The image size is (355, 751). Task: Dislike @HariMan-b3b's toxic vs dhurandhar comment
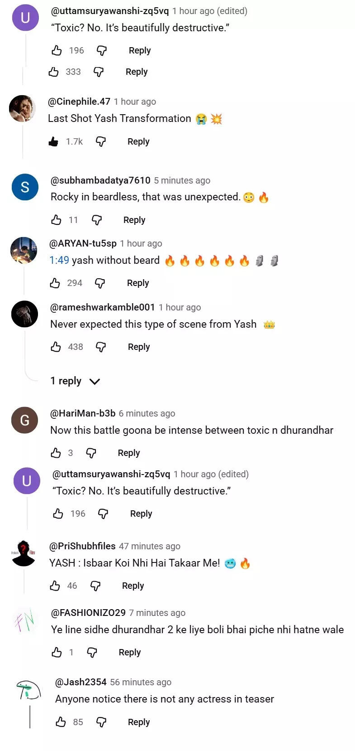(x=90, y=453)
